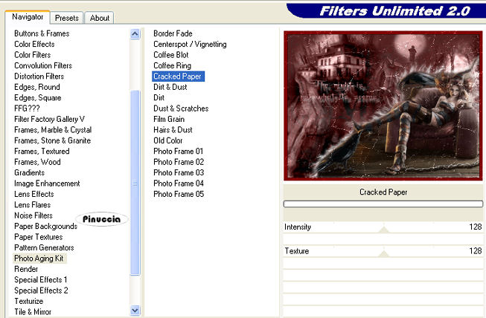Choose the Dirt filter
Screen dimensions: 486x318
coord(159,98)
